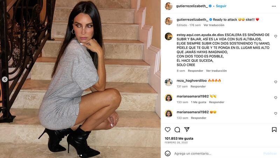Open the emoji picker in the comment box

click(168, 153)
